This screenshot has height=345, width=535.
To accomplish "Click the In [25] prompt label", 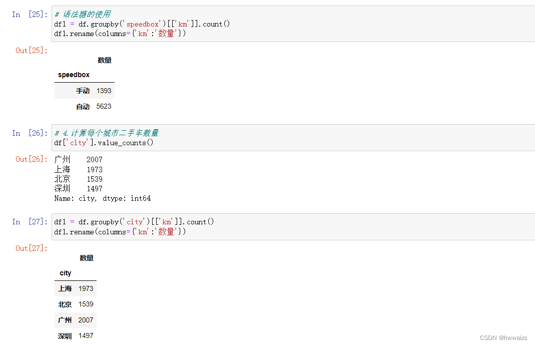I will [x=30, y=15].
